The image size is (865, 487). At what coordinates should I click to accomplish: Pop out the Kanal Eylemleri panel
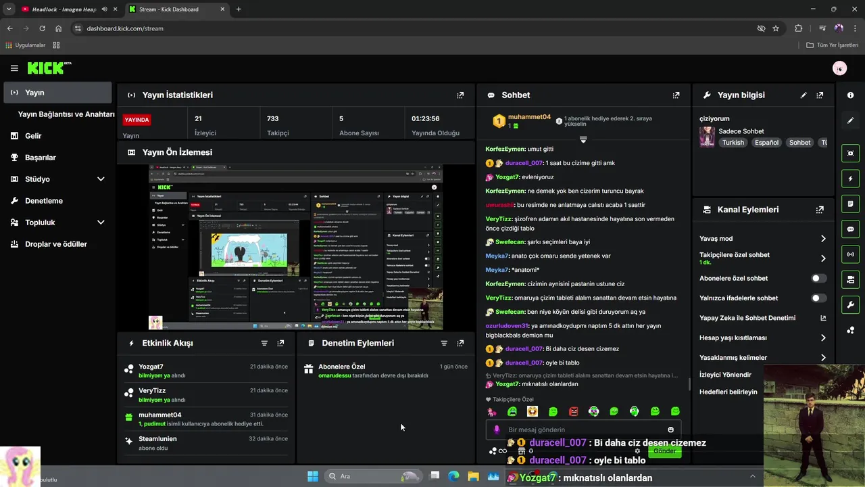820,210
